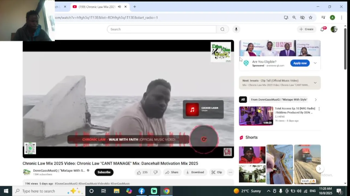The image size is (350, 196).
Task: Click the COOKER LASER music card
Action: [x=203, y=109]
